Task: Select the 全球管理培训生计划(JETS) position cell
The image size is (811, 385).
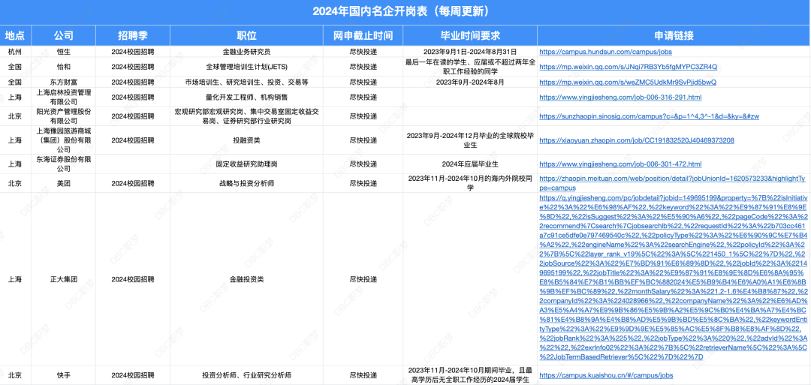Action: (x=246, y=67)
